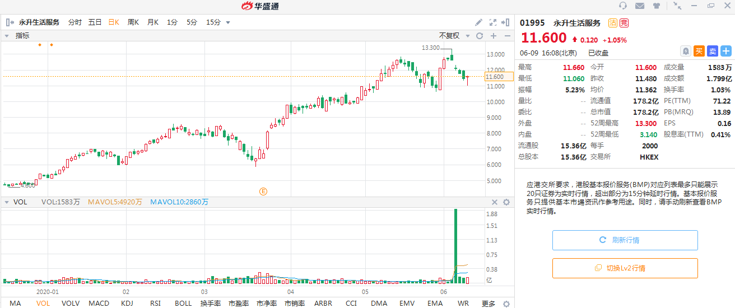Click the compact mode shrink arrows icon
Image resolution: width=735 pixels, height=308 pixels.
[677, 6]
